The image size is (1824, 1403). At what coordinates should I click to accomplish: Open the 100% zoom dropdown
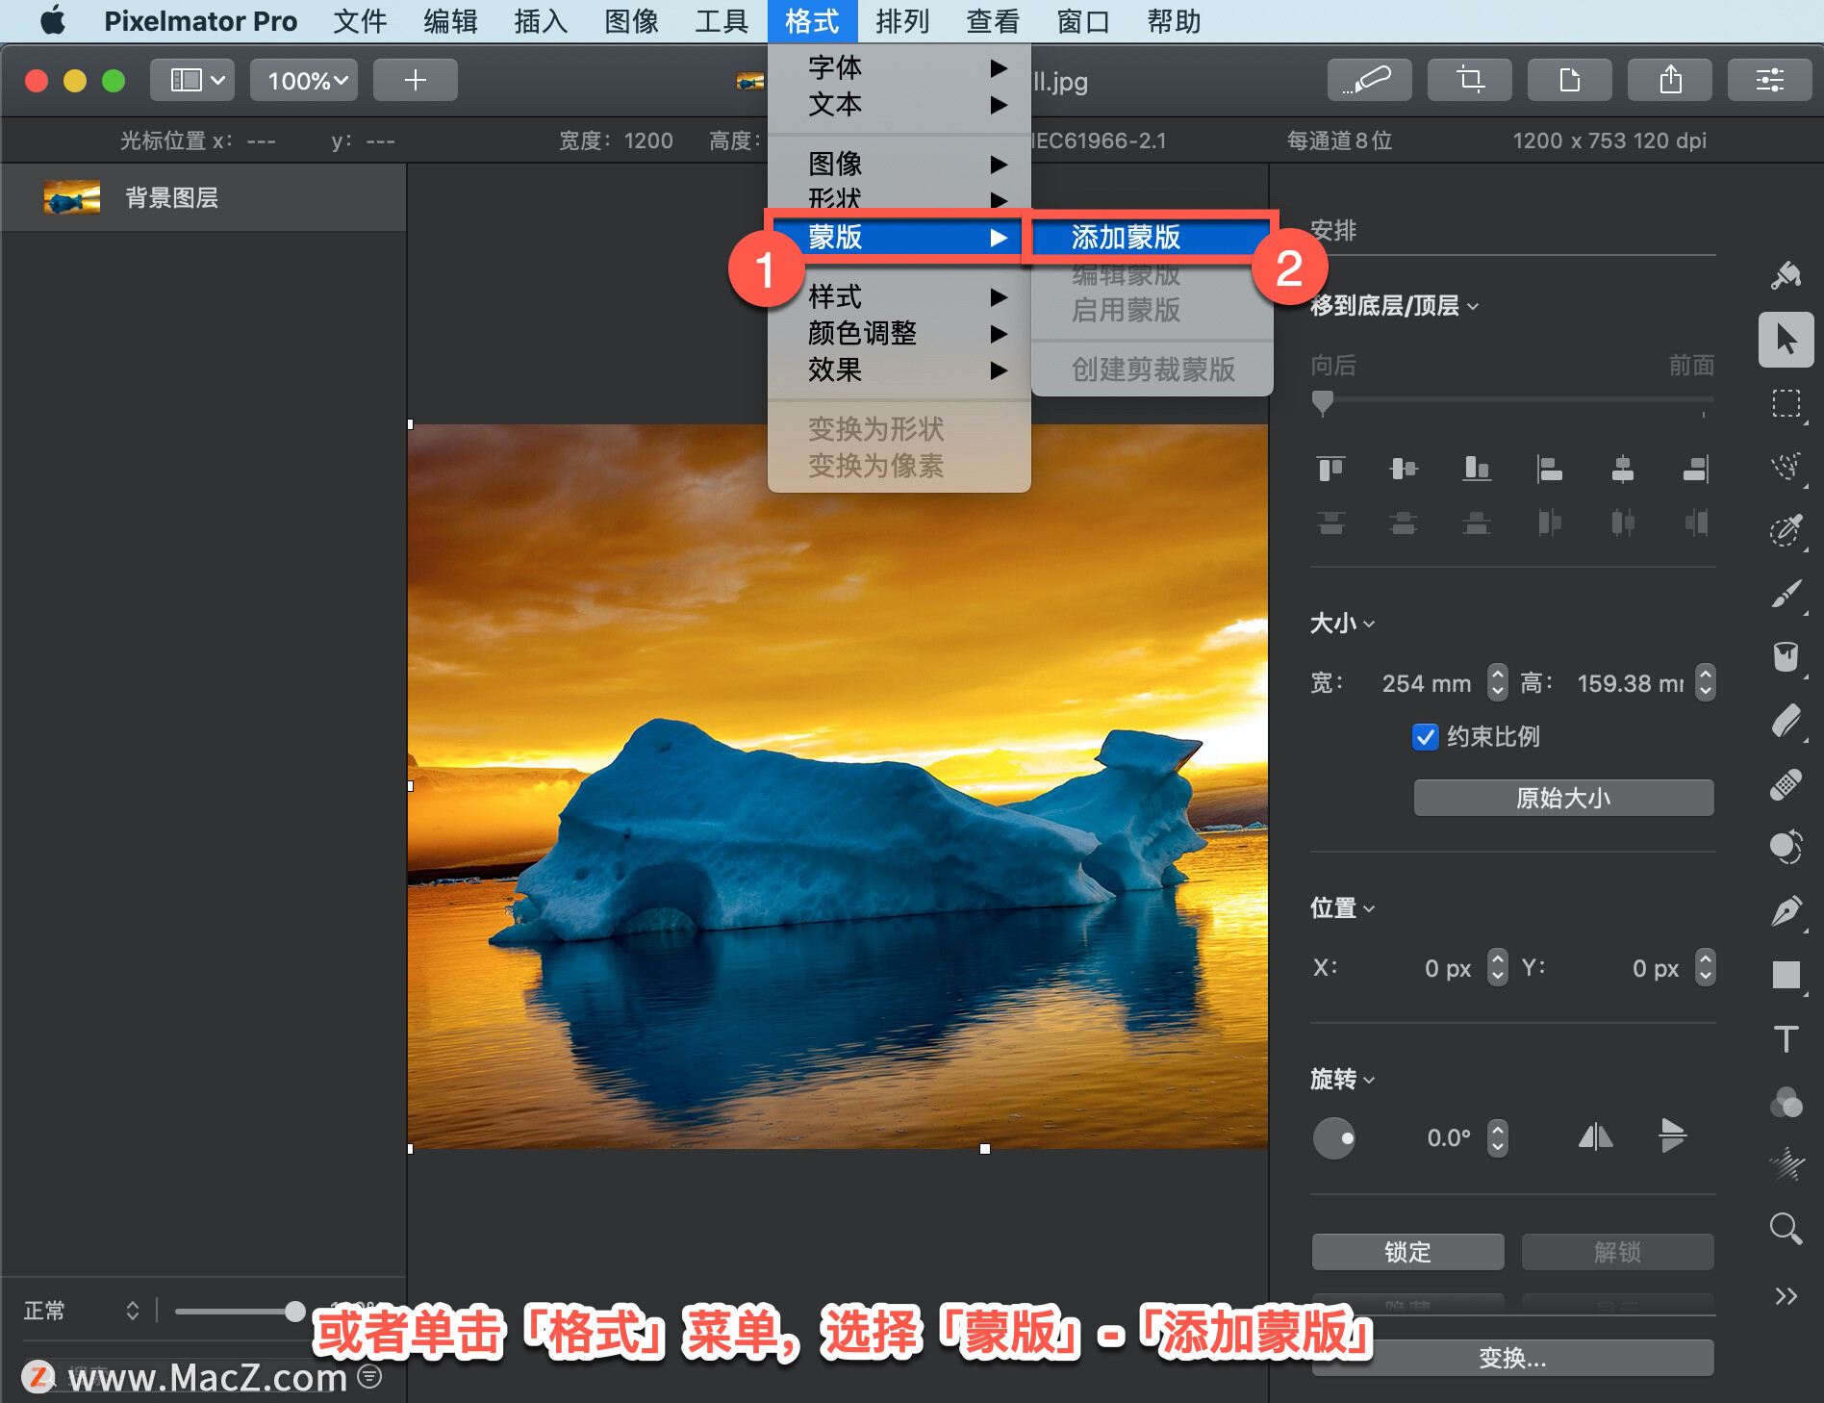click(304, 80)
